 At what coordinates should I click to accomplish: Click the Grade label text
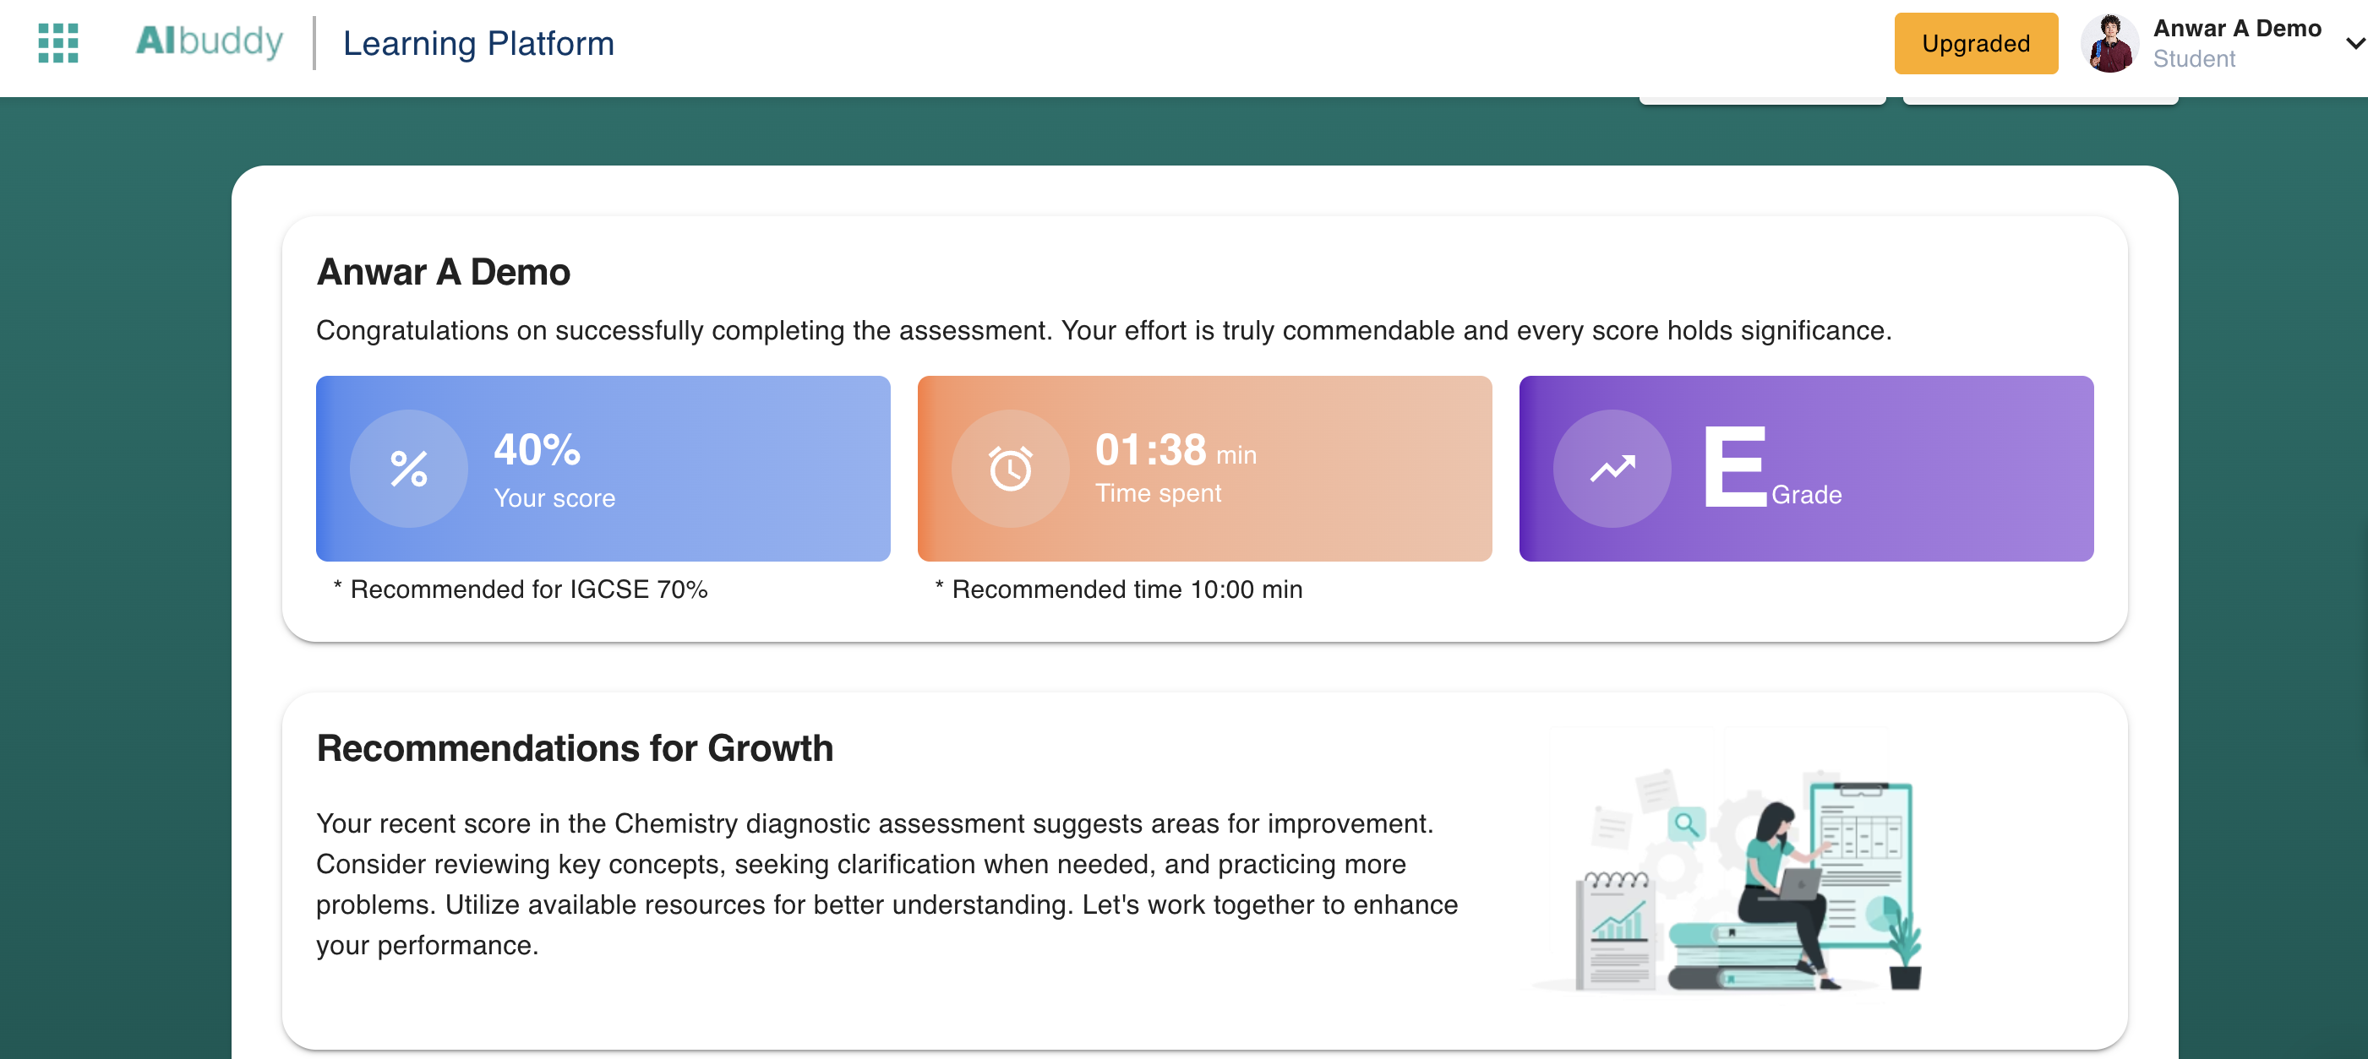pyautogui.click(x=1806, y=495)
